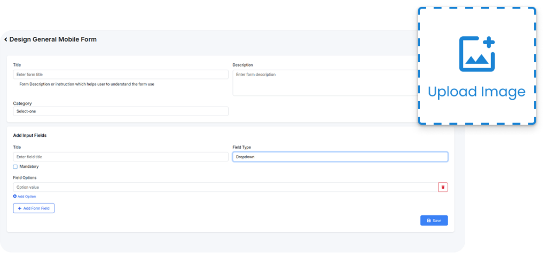
Task: Click the plus circle icon beside Add Option
Action: coord(15,197)
